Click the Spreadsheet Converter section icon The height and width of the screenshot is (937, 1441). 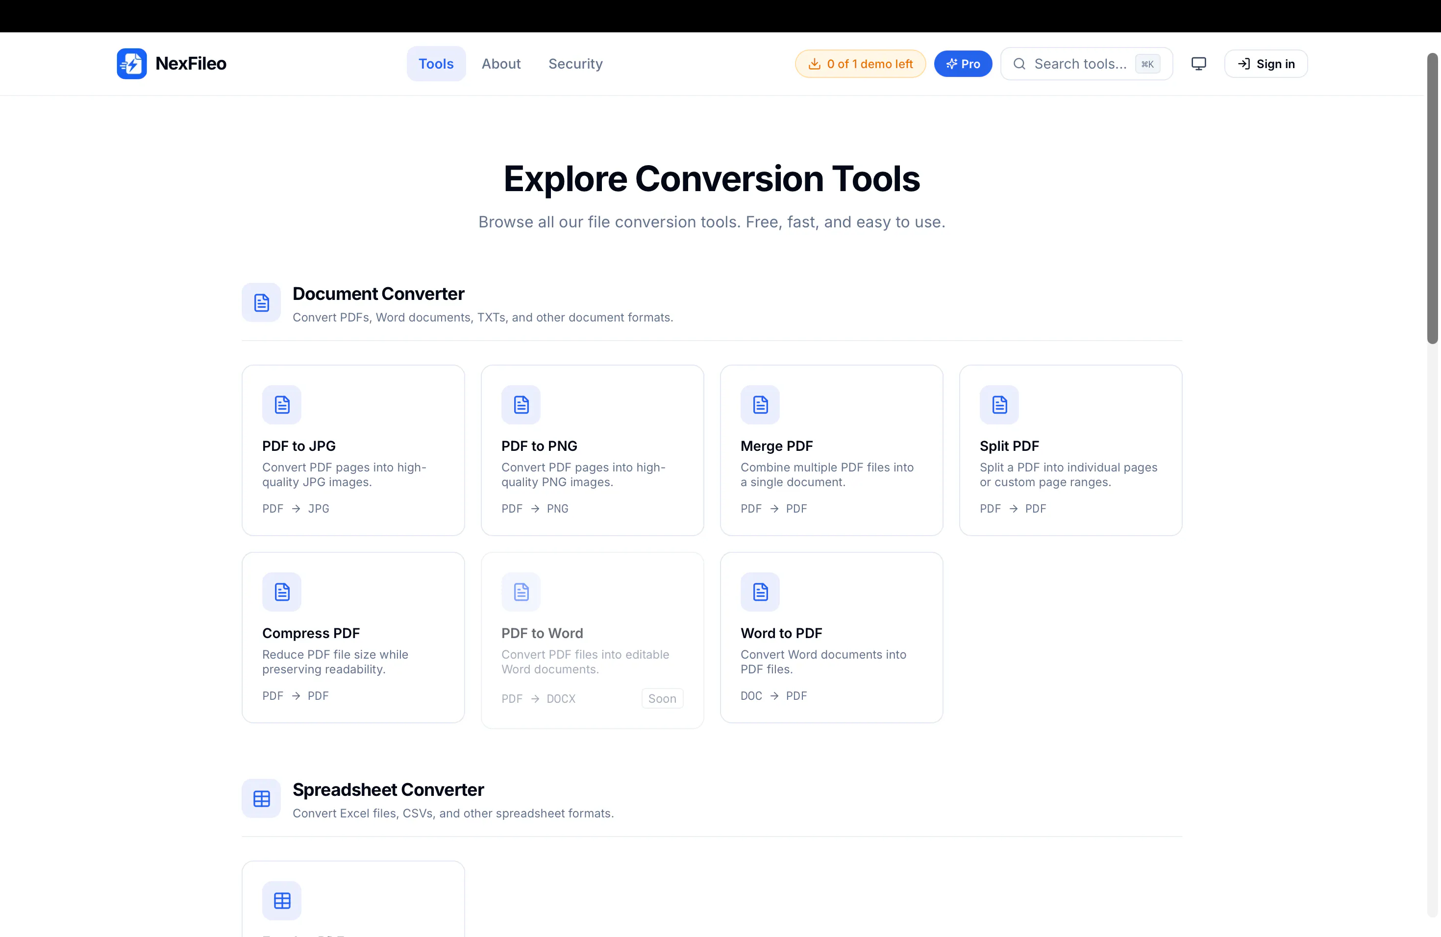pyautogui.click(x=262, y=798)
